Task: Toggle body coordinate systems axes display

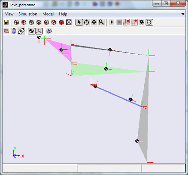Action: coord(39,31)
